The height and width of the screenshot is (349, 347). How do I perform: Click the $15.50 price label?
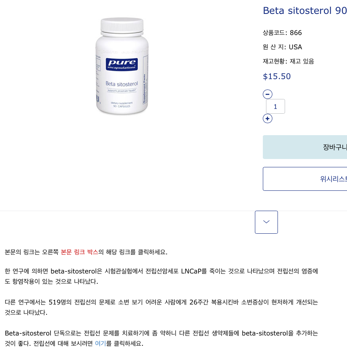(277, 76)
